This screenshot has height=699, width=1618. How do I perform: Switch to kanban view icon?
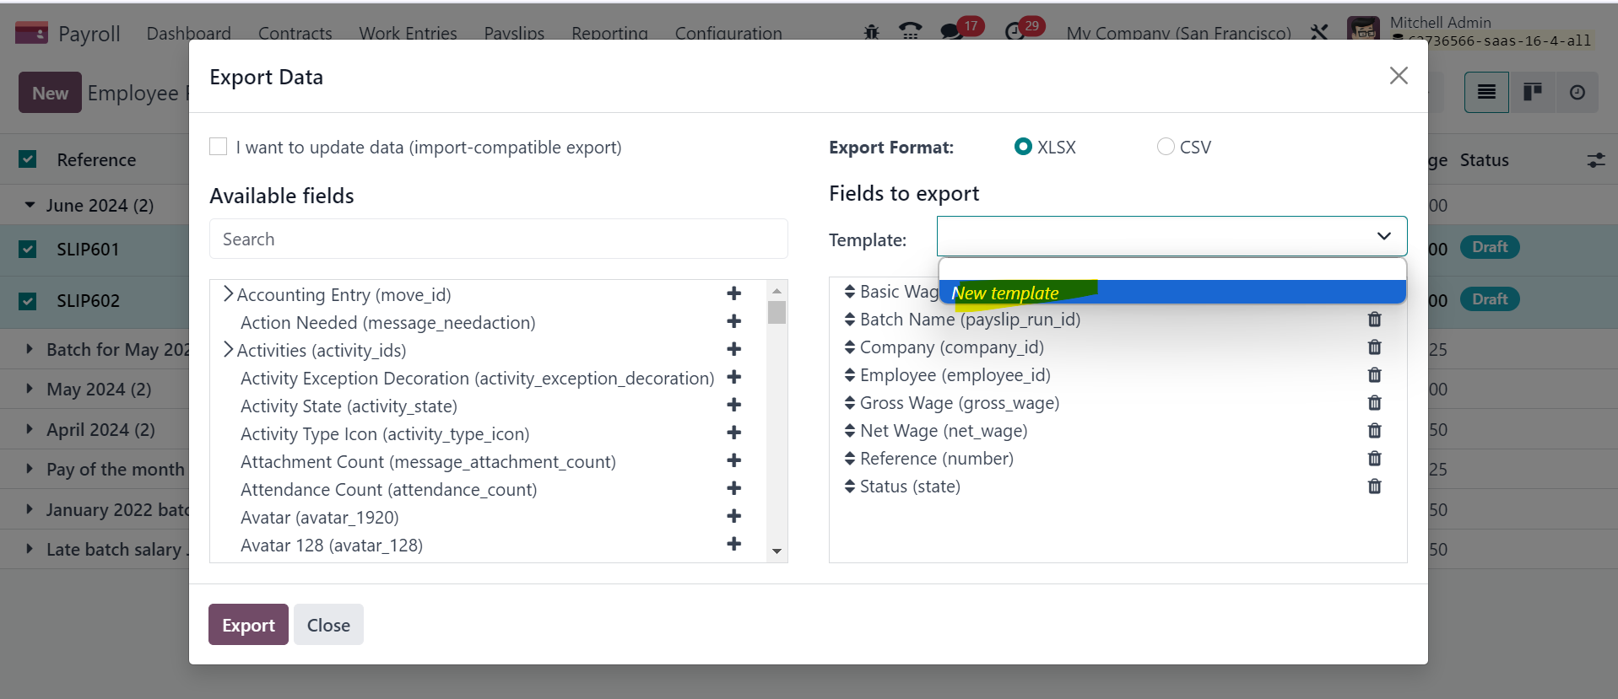tap(1533, 92)
